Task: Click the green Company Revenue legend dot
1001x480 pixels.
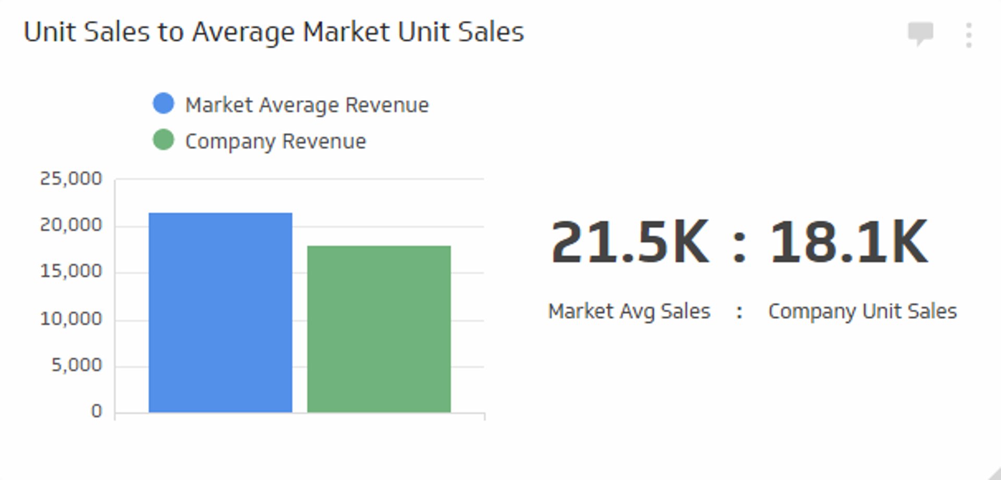Action: (x=163, y=139)
